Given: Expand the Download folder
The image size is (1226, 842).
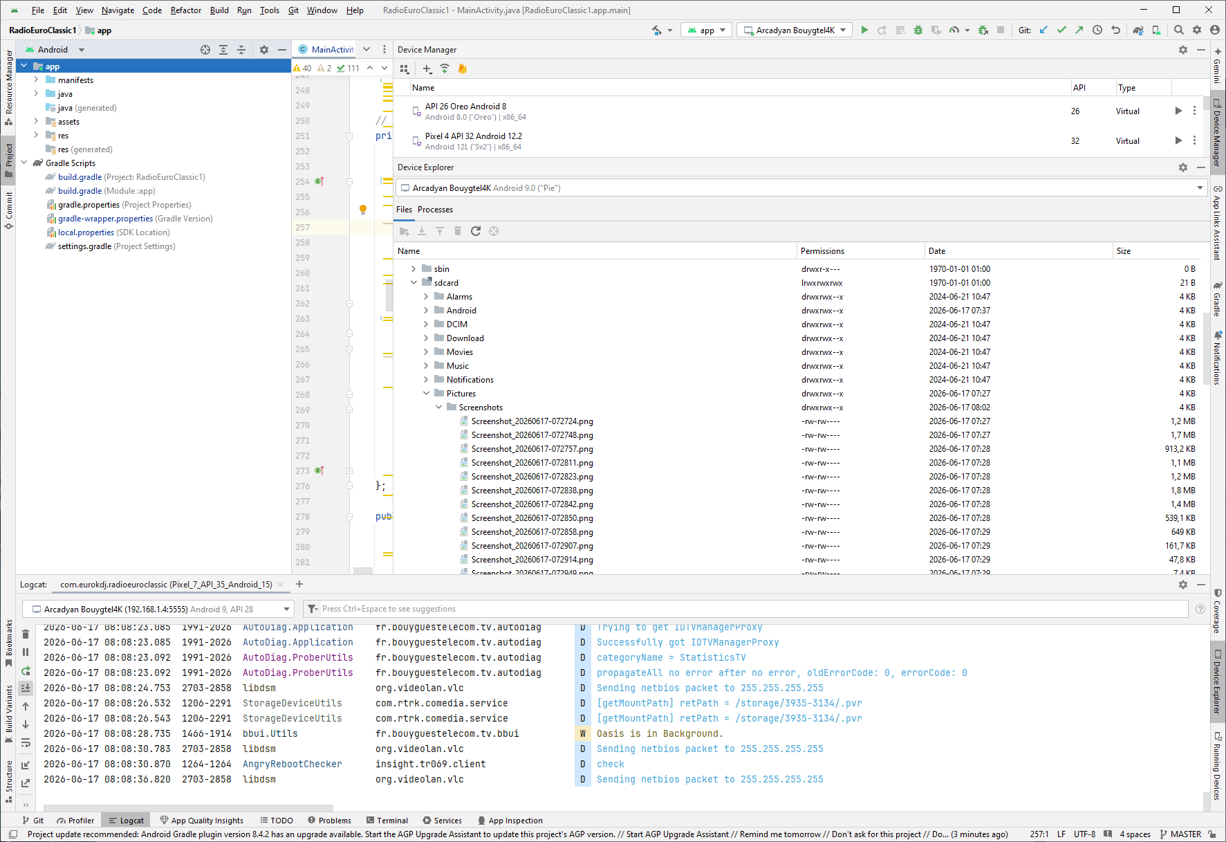Looking at the screenshot, I should tap(426, 338).
